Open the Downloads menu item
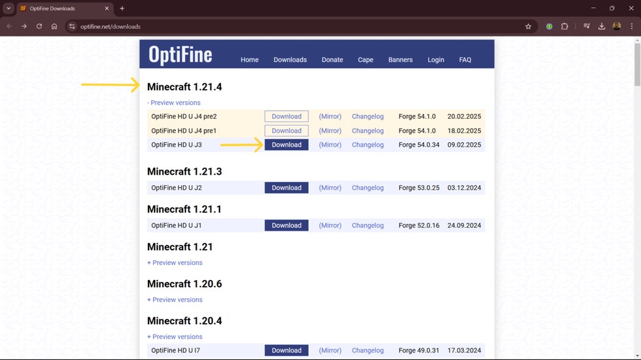 point(290,60)
